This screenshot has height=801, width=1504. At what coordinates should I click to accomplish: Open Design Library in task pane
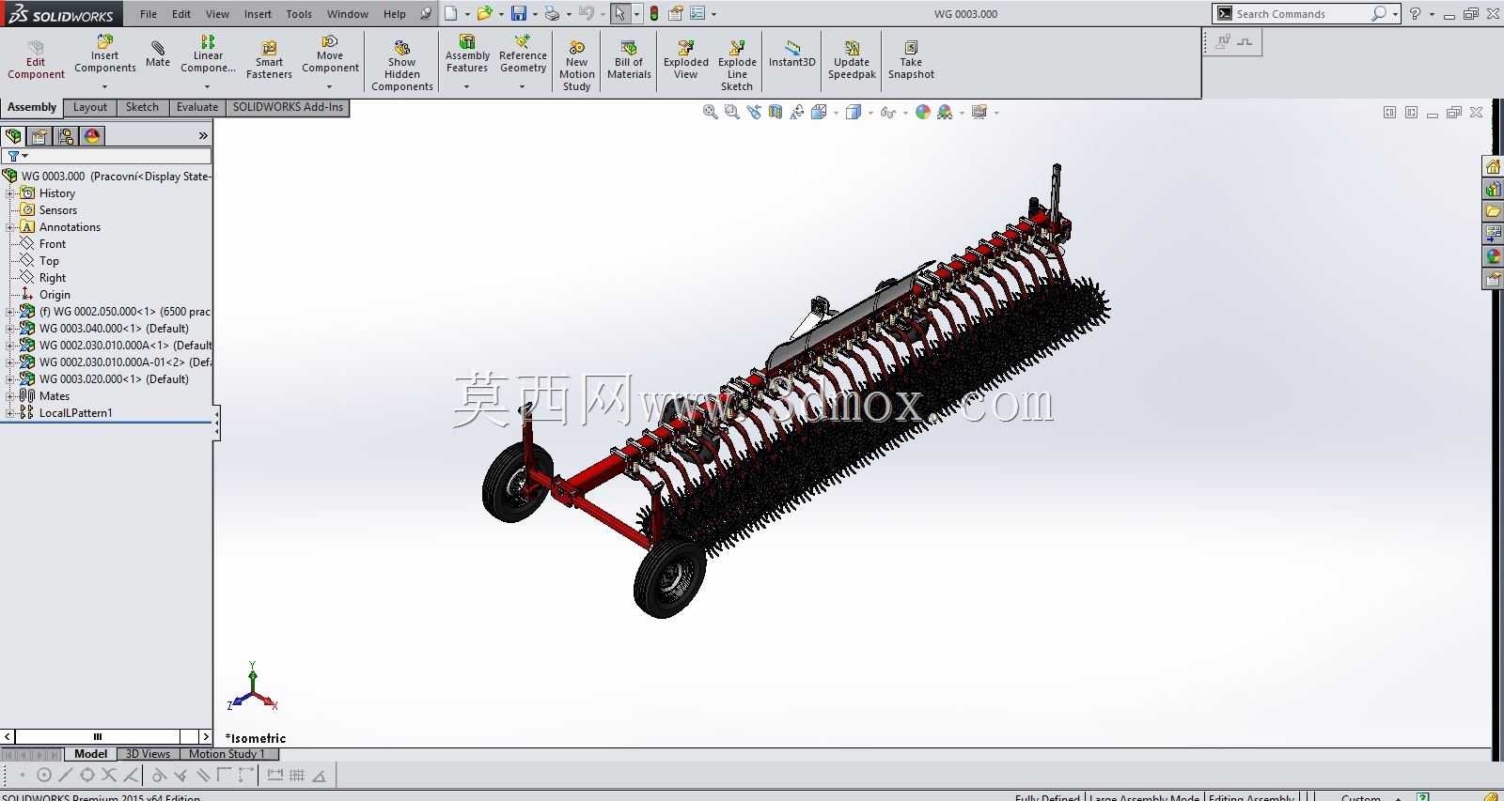(x=1493, y=189)
